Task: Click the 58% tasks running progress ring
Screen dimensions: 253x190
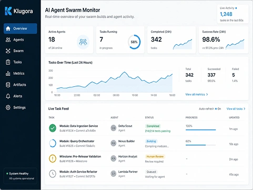Action: point(134,42)
